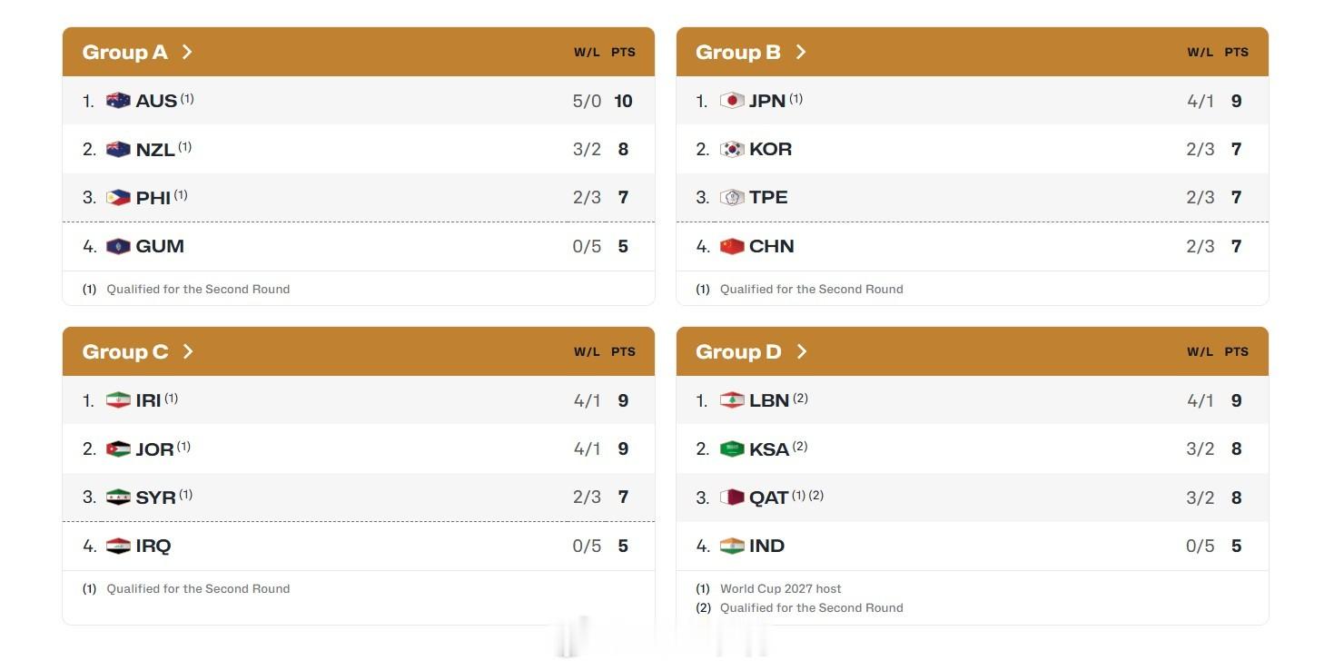Click the India flag beside IND
This screenshot has height=670, width=1324.
click(732, 546)
